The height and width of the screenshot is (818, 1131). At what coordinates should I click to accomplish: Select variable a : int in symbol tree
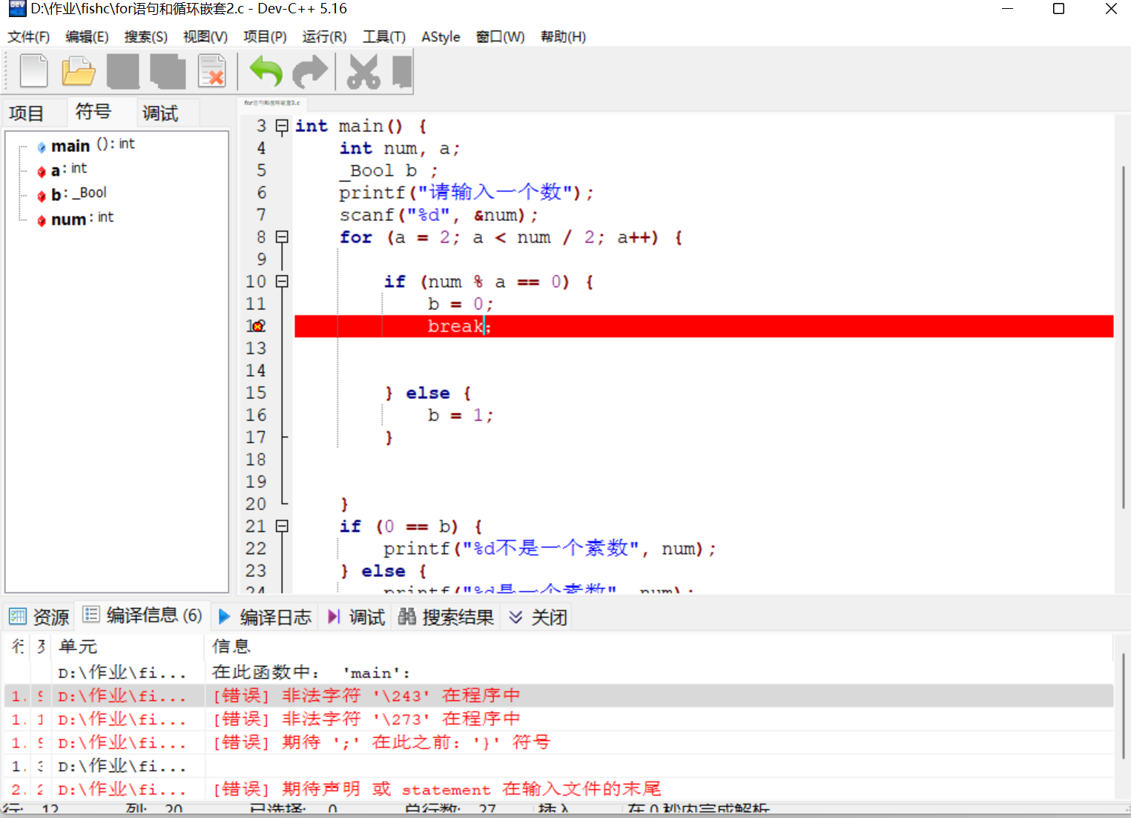pos(62,170)
